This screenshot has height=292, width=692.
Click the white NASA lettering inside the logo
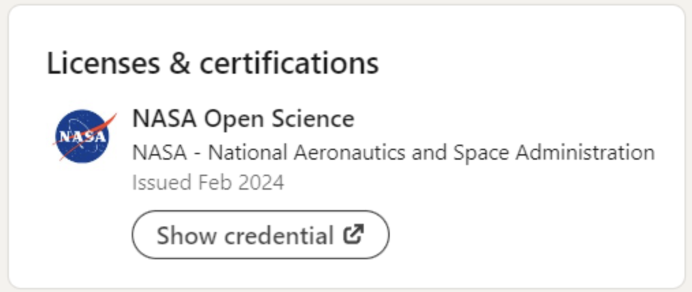82,136
